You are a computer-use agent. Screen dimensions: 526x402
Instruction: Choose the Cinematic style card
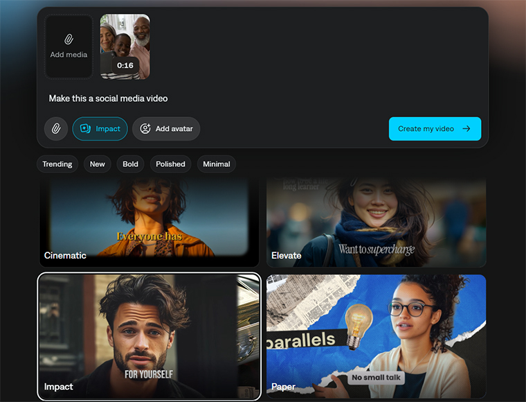149,222
